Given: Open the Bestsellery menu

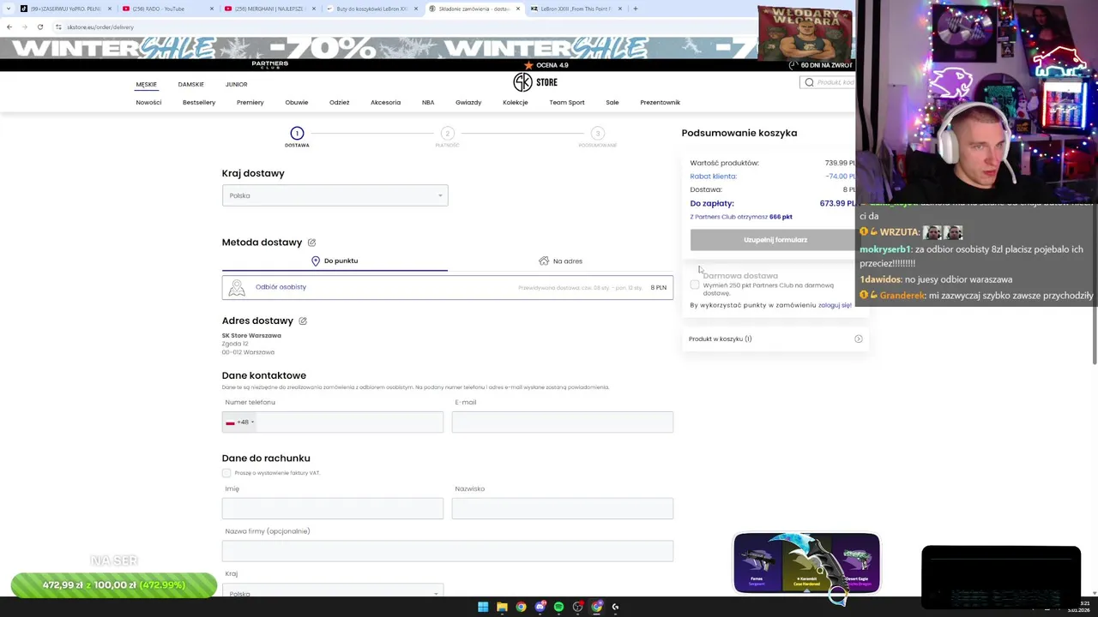Looking at the screenshot, I should pos(199,102).
